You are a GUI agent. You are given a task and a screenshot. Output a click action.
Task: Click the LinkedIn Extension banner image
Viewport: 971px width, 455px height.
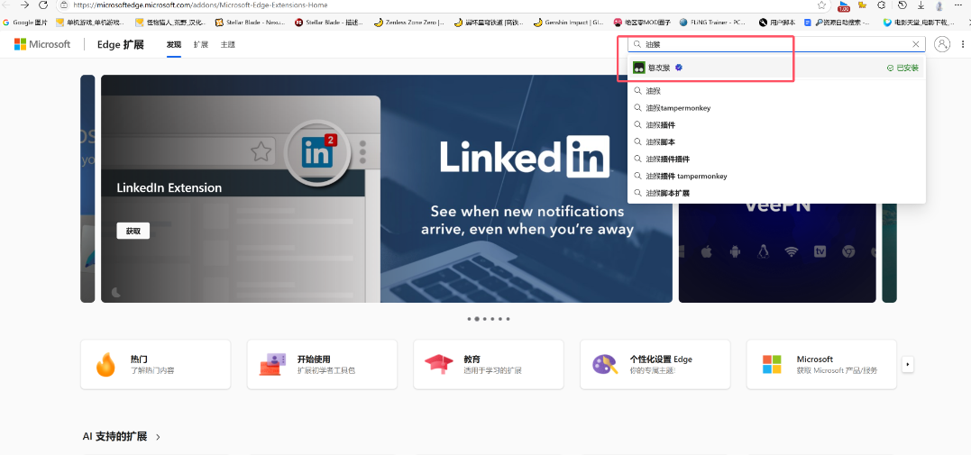pyautogui.click(x=387, y=189)
